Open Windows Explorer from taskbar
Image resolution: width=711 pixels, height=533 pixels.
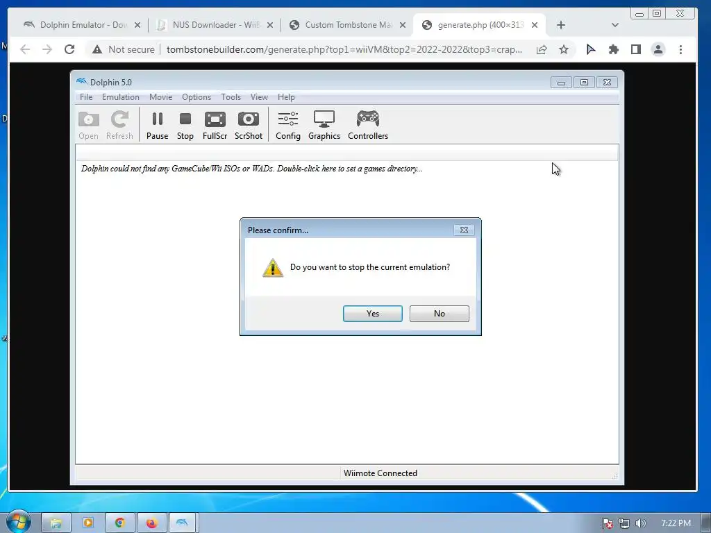pos(56,523)
